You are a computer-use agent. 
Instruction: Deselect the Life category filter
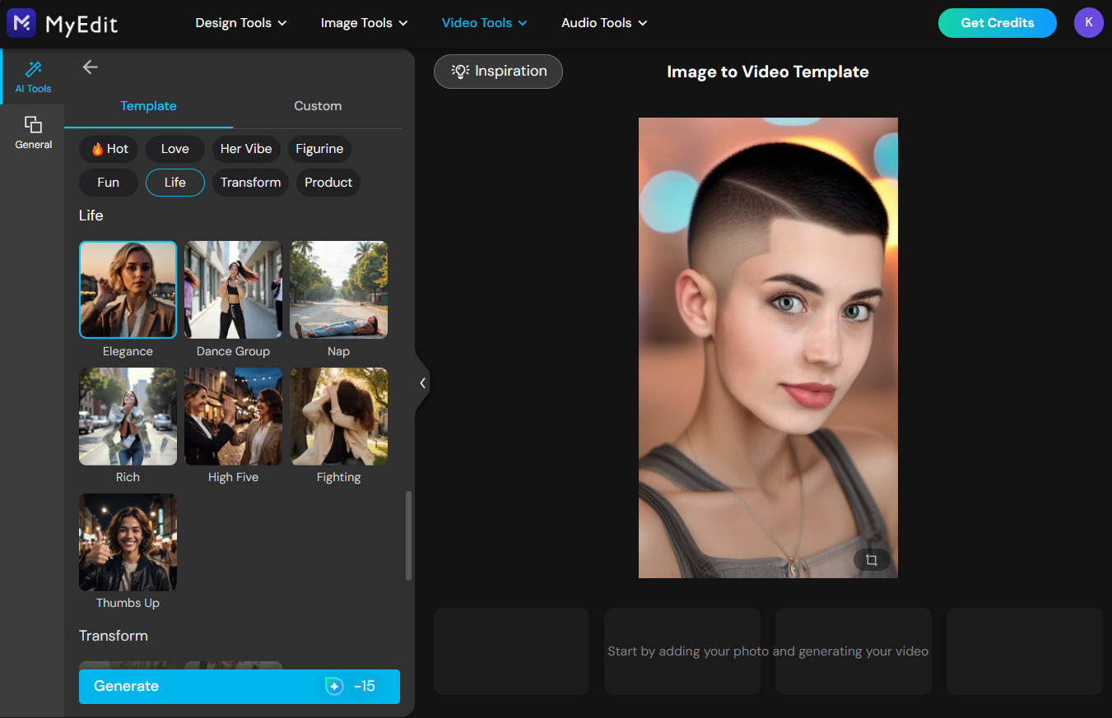click(174, 183)
